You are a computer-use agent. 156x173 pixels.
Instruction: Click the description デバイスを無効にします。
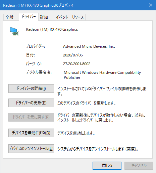tap(76, 133)
